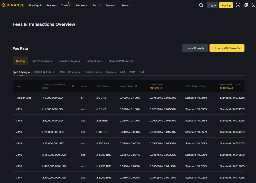Screen dimensions: 256x183
Task: Go to Markets page
Action: [x=52, y=5]
